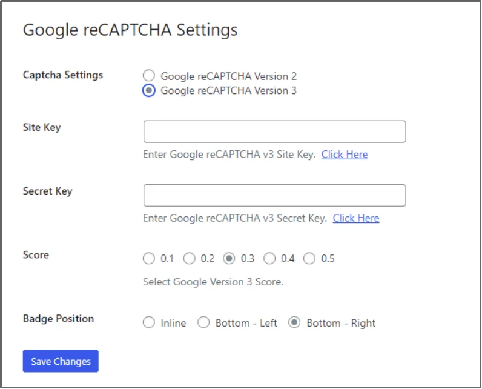Choose score 0.1 radio button
Viewport: 482px width, 389px height.
coord(149,258)
